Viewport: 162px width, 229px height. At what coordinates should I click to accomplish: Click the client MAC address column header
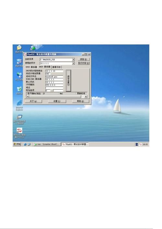(34, 94)
